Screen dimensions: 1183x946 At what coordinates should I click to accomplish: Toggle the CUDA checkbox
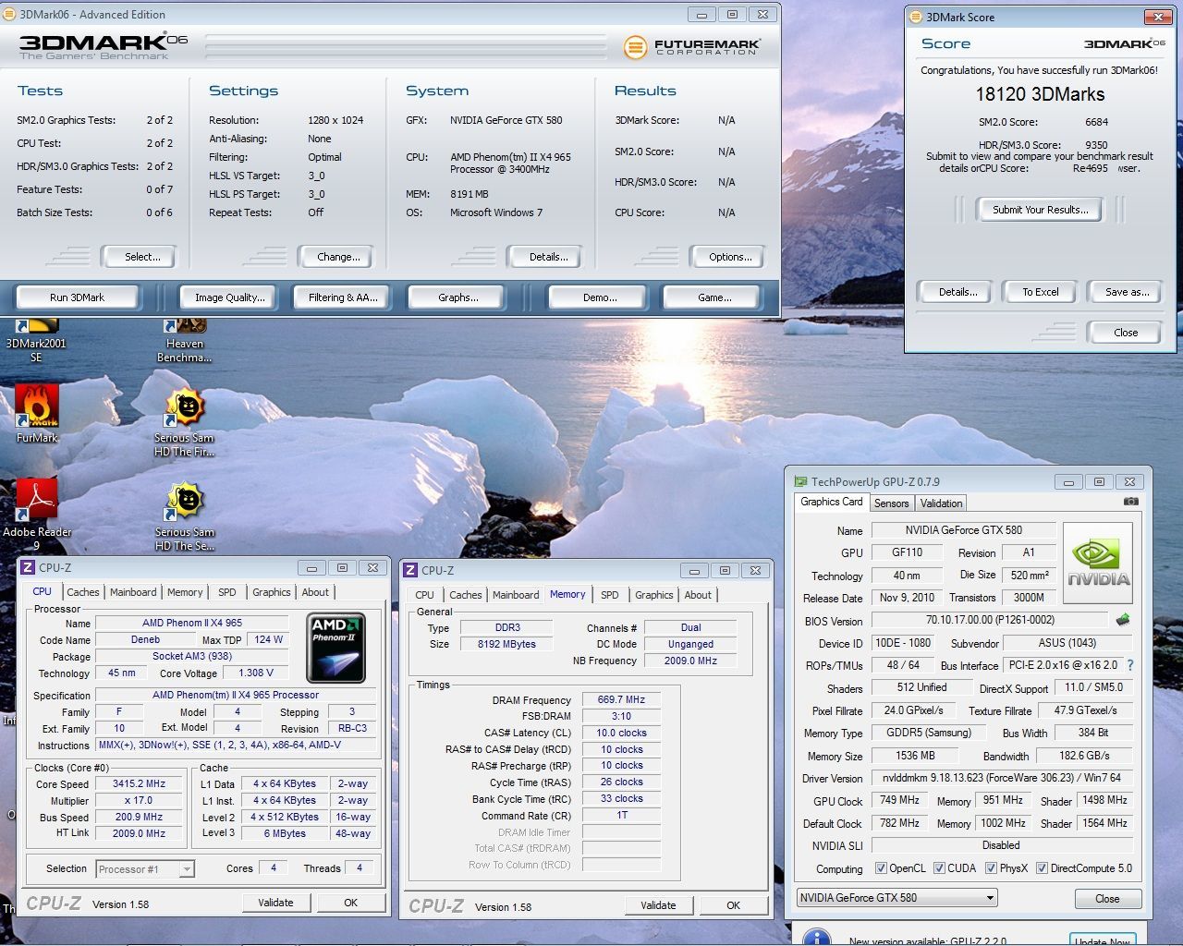938,868
